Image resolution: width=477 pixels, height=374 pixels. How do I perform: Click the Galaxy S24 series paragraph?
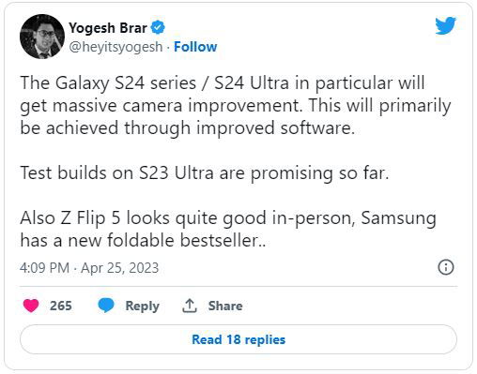coord(236,106)
